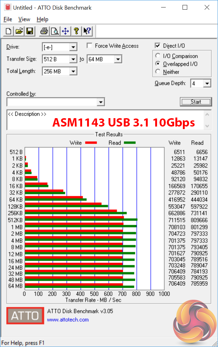Click the New file toolbar icon
Image resolution: width=218 pixels, height=347 pixels.
(8, 31)
